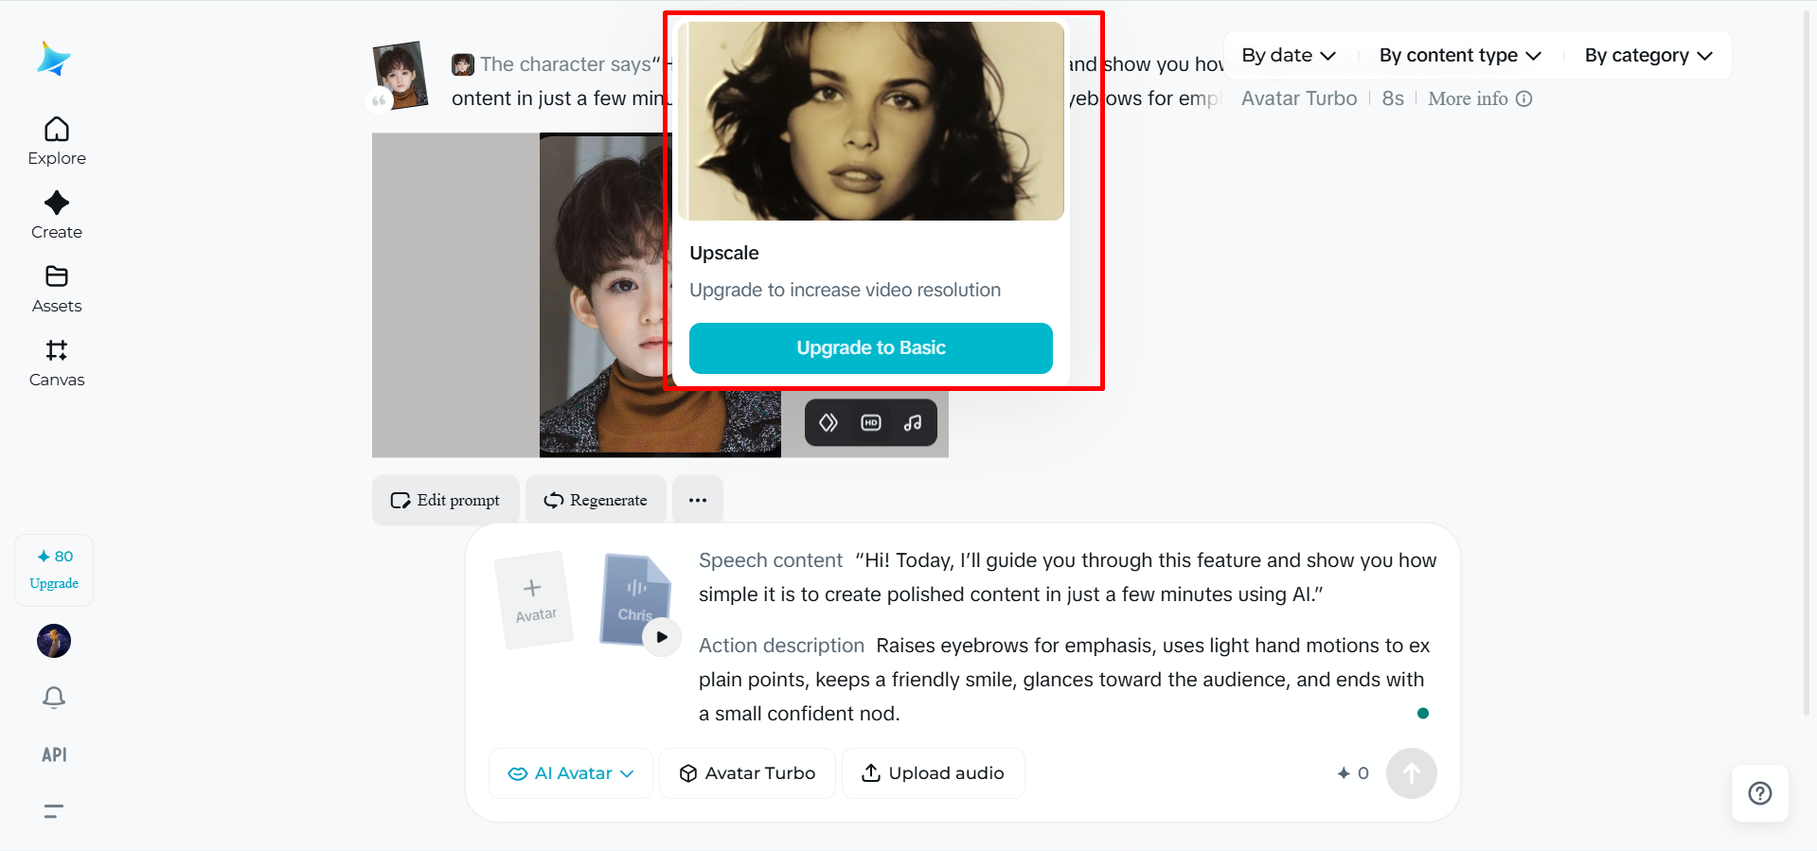Open the Assets folder icon
Viewport: 1817px width, 851px height.
pyautogui.click(x=57, y=288)
